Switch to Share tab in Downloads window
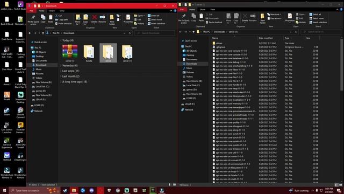 point(52,11)
